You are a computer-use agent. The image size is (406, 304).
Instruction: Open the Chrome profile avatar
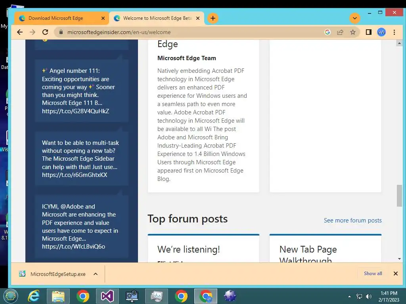[x=381, y=32]
